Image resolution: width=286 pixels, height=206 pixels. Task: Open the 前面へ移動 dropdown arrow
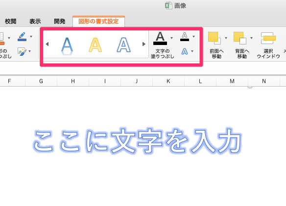[x=226, y=38]
